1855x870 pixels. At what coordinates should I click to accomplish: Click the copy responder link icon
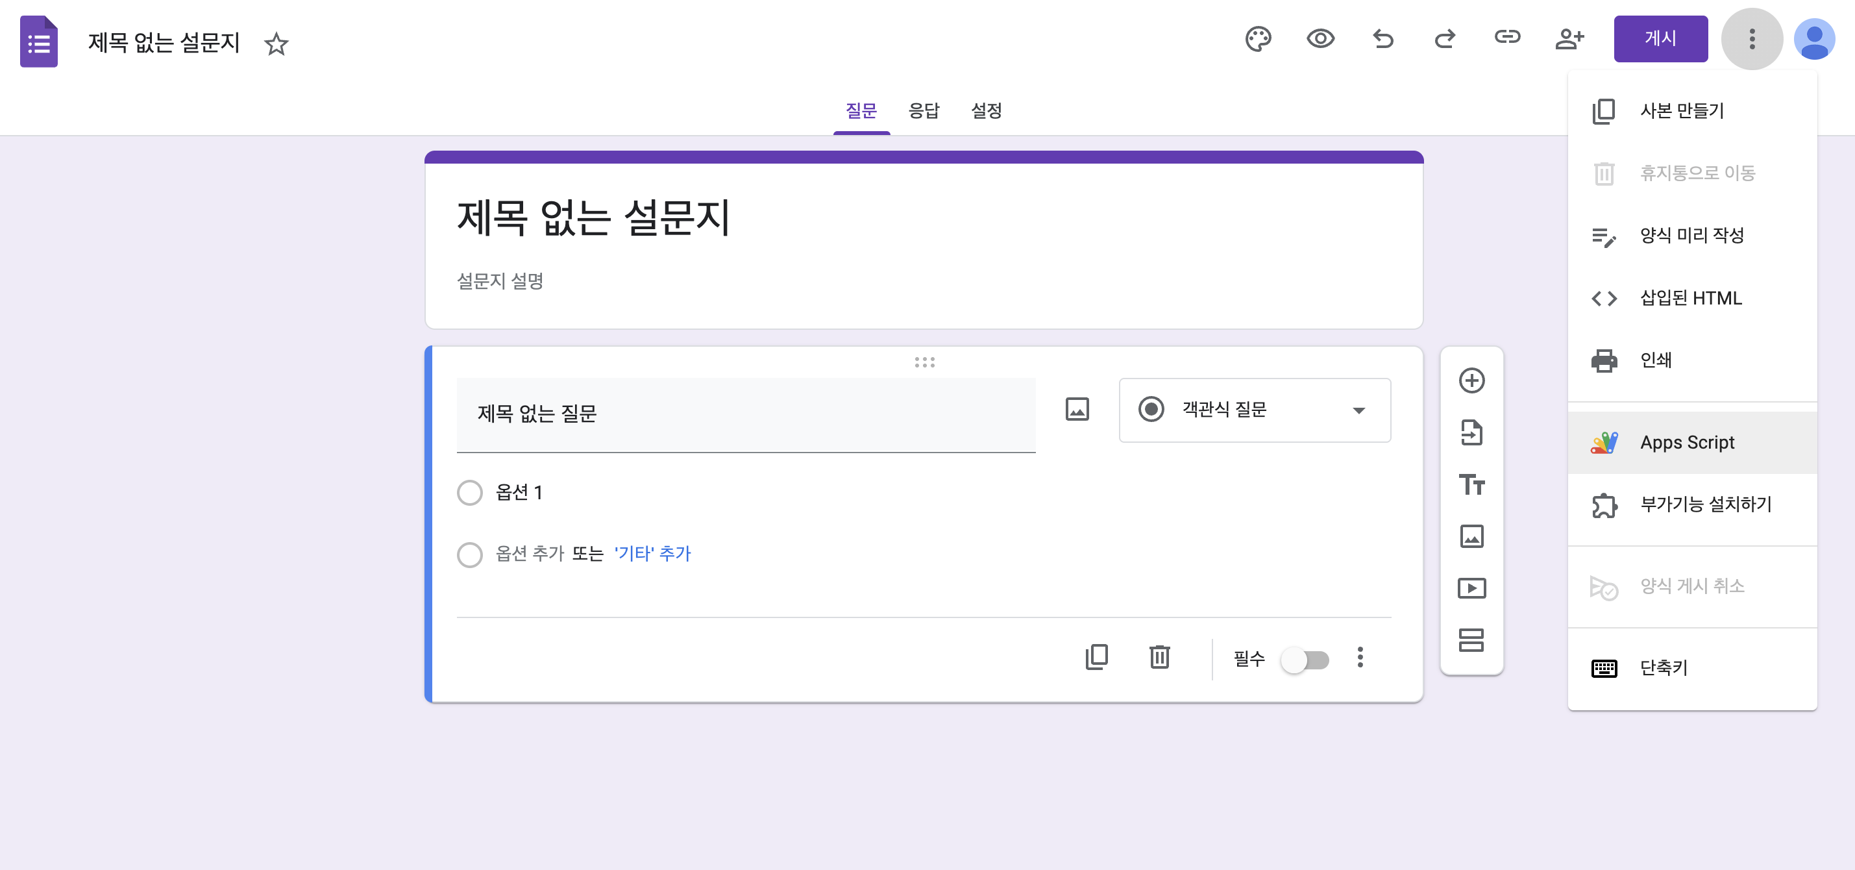[1507, 38]
